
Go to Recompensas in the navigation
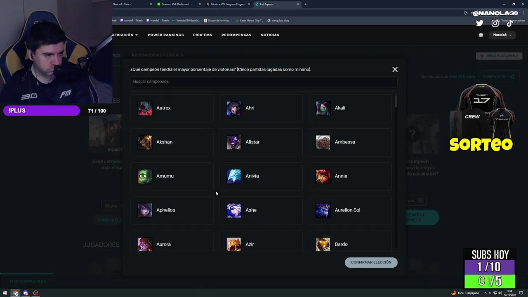tap(236, 35)
